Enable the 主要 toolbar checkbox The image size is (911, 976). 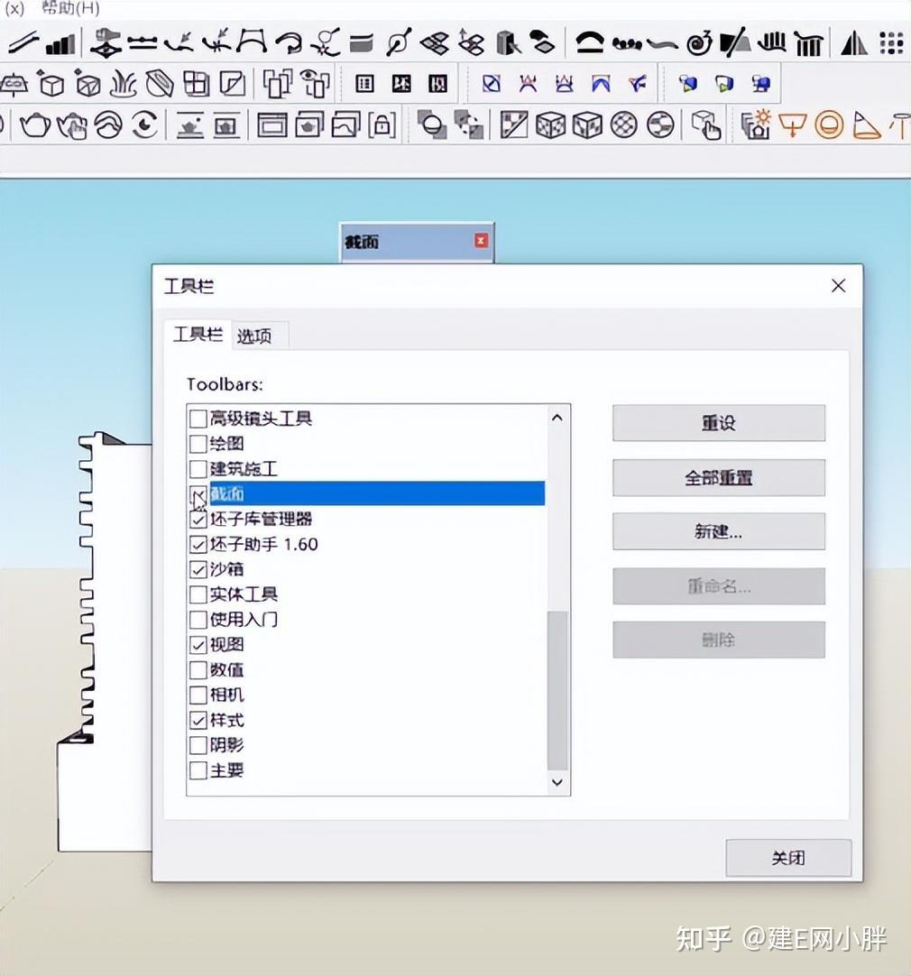(198, 770)
